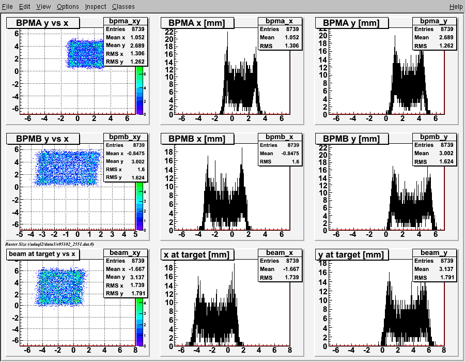Click the beam at target color palette bar
Screen dimensions: 465x362
point(139,322)
